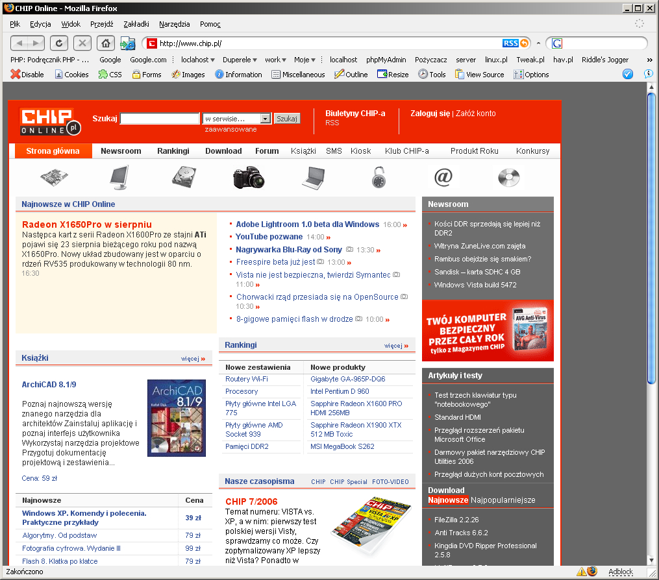Screen dimensions: 659x580
Task: Switch to Najpopularniejsze download tab
Action: click(x=503, y=500)
